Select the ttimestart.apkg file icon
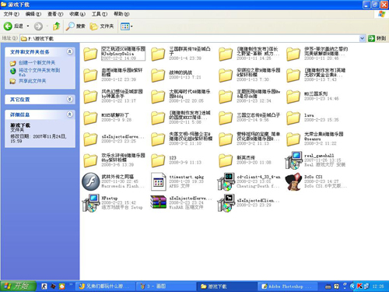The width and height of the screenshot is (389, 292). 158,181
